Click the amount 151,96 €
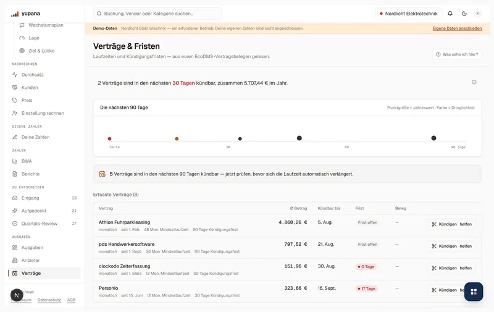 click(296, 266)
